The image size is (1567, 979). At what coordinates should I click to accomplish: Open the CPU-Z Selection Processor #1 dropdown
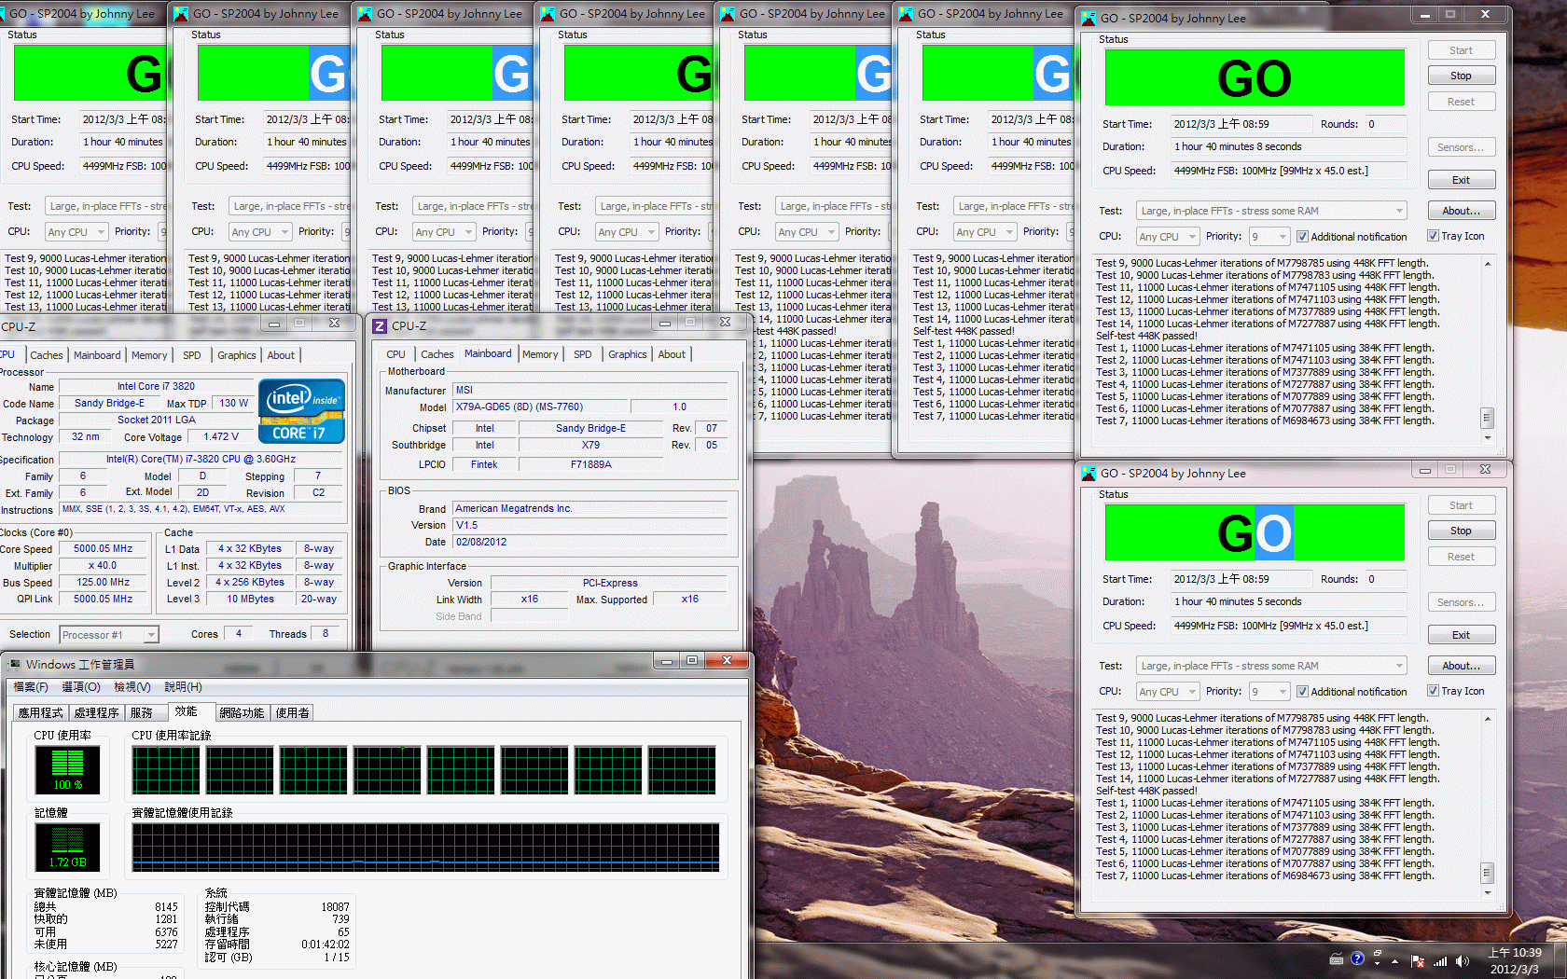[109, 635]
